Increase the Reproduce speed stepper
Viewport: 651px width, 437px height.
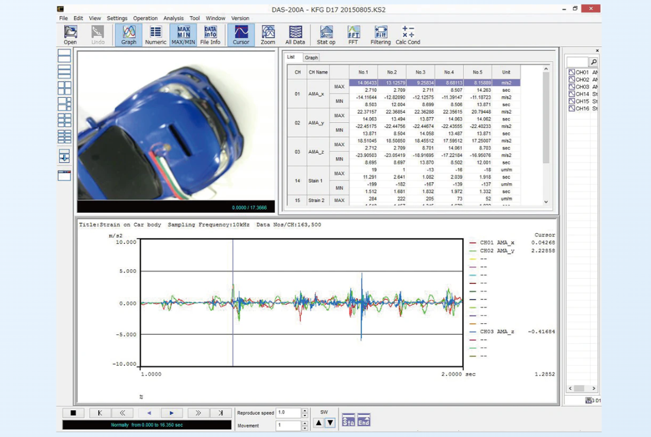point(304,410)
